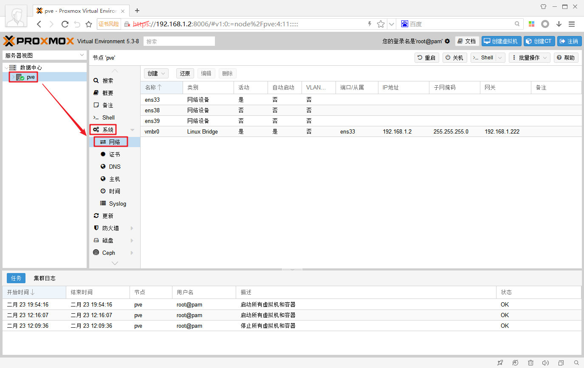584x368 pixels.
Task: Expand the 防火墙 firewall submenu arrow
Action: pos(132,228)
